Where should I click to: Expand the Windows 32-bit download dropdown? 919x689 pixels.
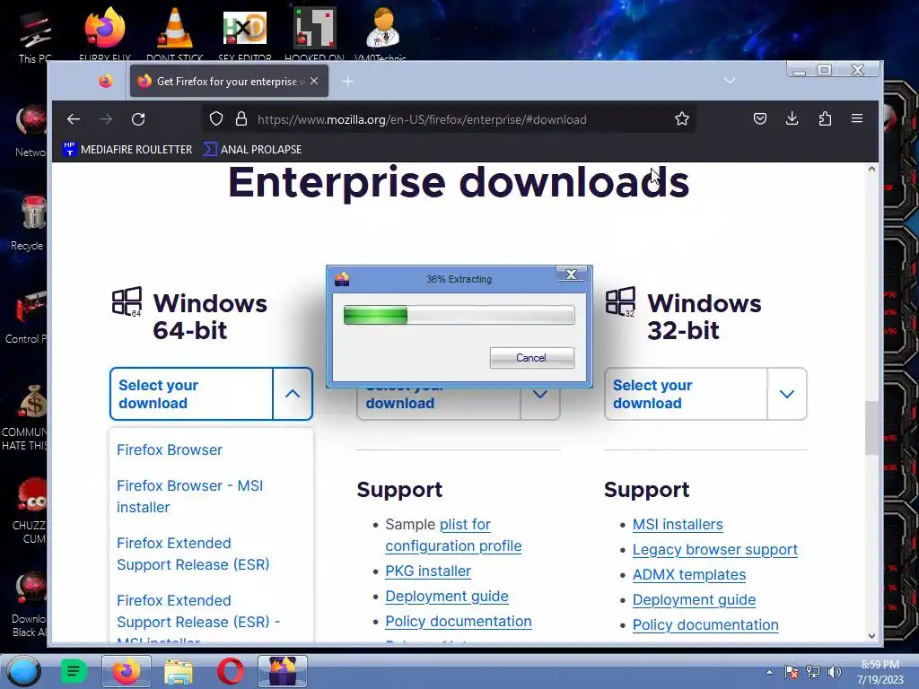787,394
